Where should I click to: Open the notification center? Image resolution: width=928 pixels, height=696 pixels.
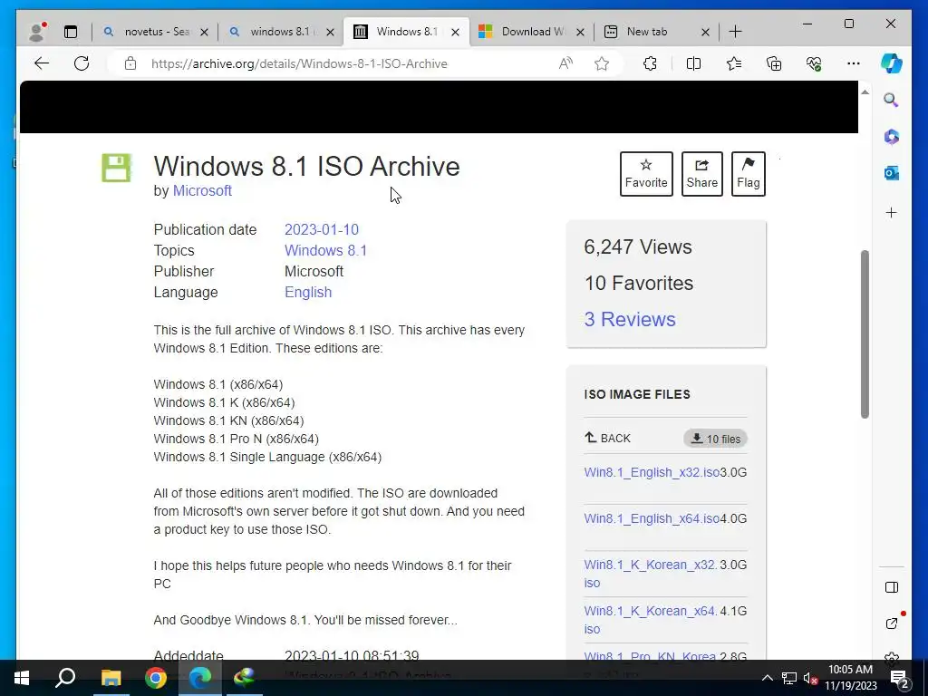[900, 678]
